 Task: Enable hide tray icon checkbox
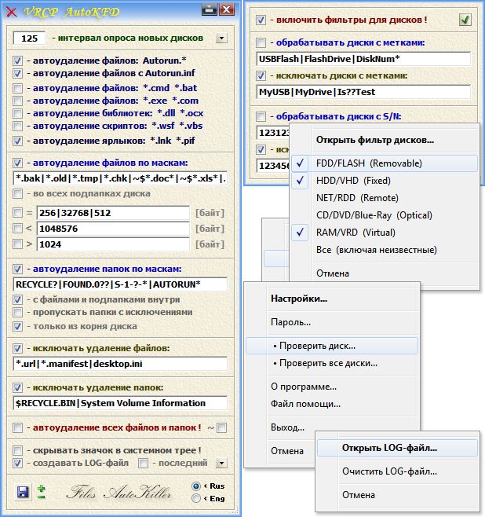[18, 450]
